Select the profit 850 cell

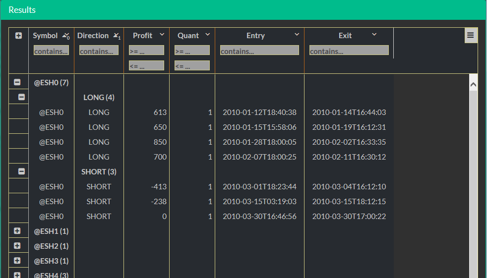pos(147,142)
